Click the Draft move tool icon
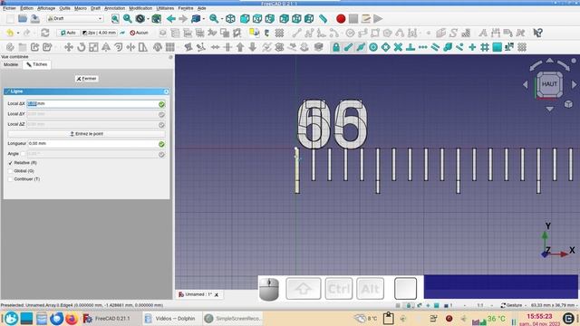This screenshot has width=580, height=326. 69,47
